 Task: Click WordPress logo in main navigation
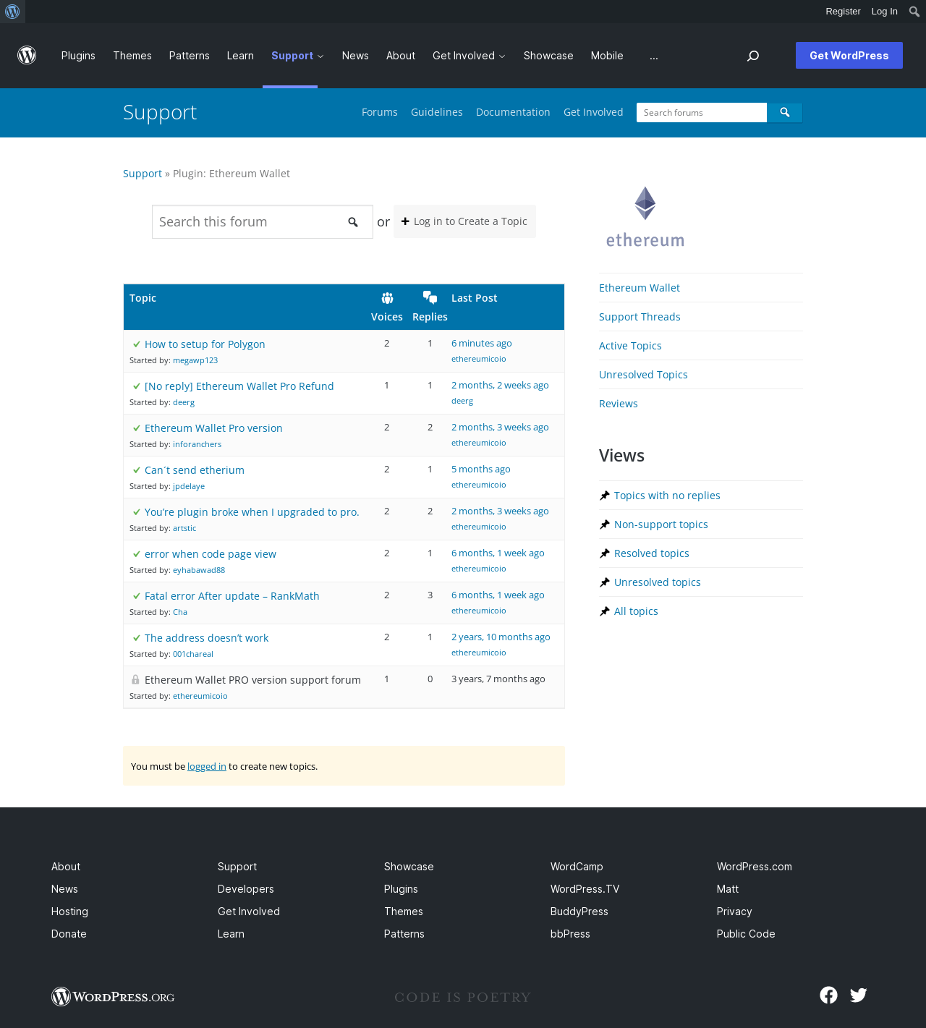tap(27, 56)
